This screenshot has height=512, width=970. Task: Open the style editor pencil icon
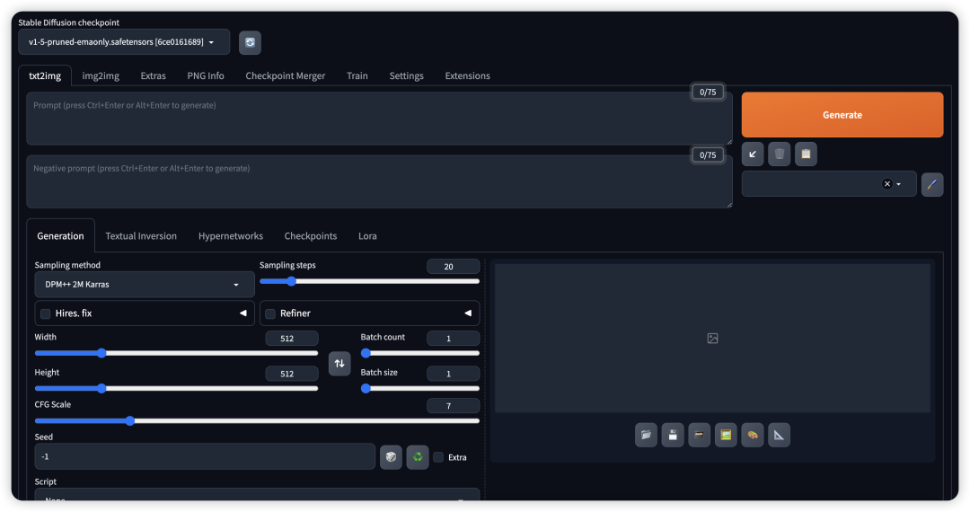coord(932,184)
